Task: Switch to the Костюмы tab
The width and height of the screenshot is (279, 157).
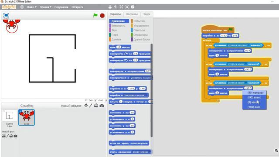Action: 132,14
